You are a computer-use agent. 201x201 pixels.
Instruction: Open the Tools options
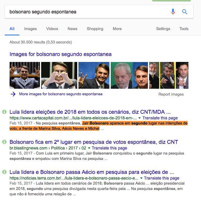point(184,29)
